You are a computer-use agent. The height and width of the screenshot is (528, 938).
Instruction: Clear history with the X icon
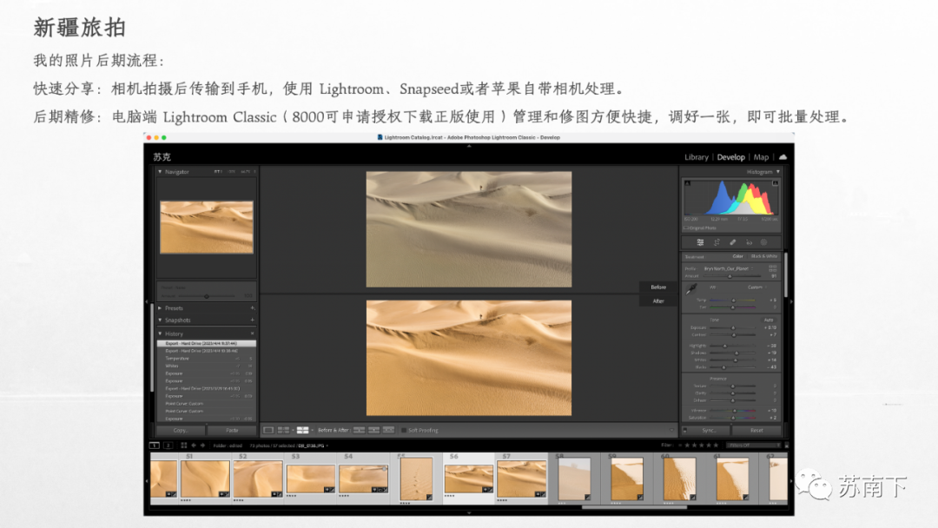[x=253, y=333]
